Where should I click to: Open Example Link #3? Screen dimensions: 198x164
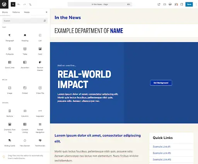tap(162, 159)
